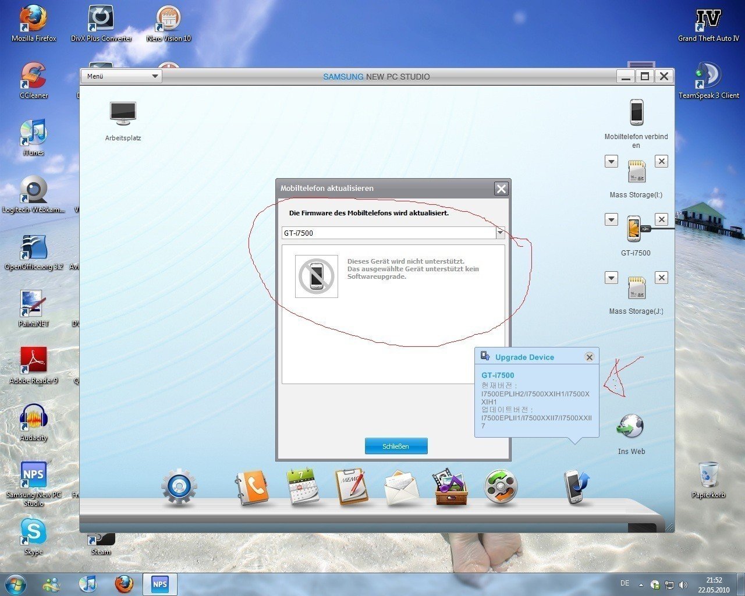Open Grand Theft Auto IV desktop shortcut
The width and height of the screenshot is (745, 596).
pos(708,24)
